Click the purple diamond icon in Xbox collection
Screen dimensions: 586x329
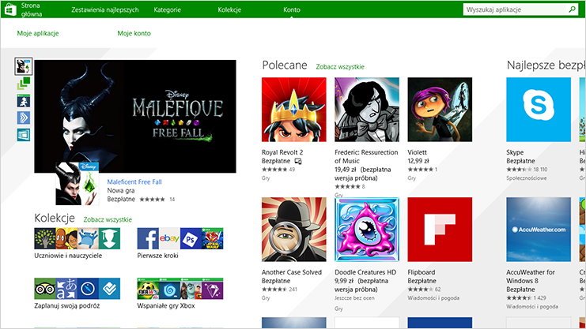[212, 289]
